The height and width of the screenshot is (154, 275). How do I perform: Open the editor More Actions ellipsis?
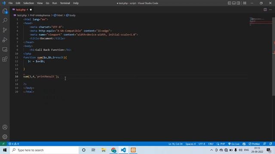click(x=270, y=9)
